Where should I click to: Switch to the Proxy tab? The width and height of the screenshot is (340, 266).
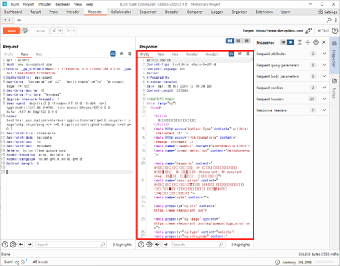pyautogui.click(x=53, y=12)
